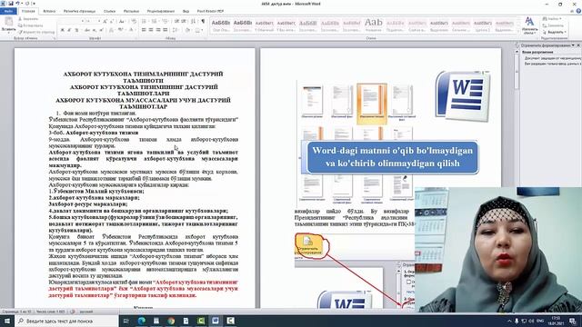582x327 pixels.
Task: Justify the paragraph text
Action: point(166,30)
